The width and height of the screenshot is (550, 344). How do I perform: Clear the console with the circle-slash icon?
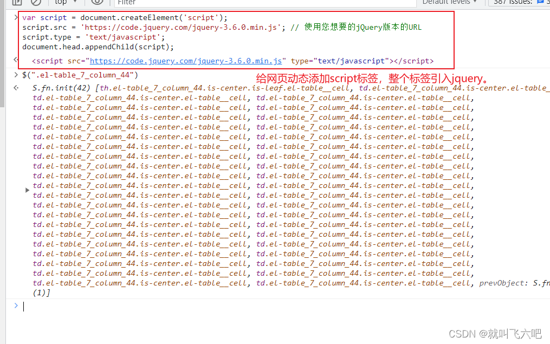[x=36, y=2]
